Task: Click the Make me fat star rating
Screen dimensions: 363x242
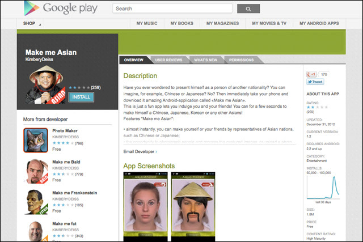Action: tap(63, 236)
